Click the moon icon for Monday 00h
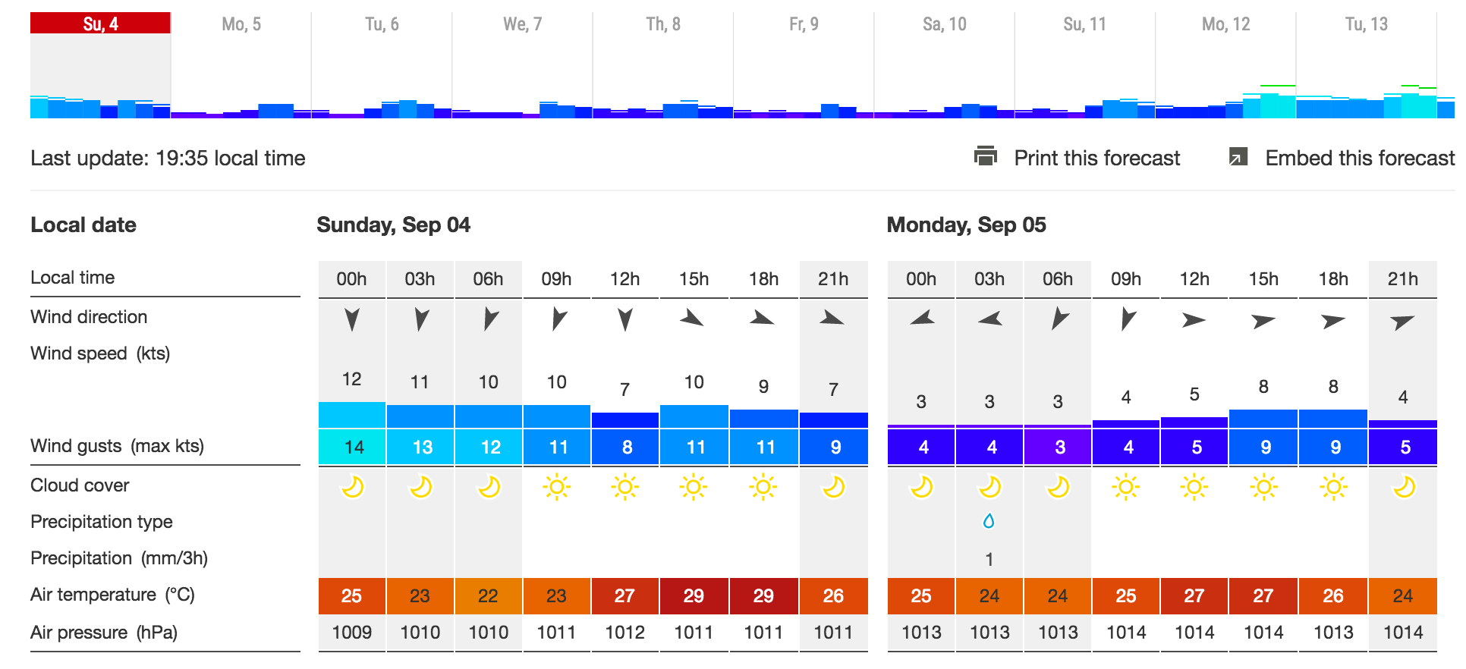Viewport: 1466px width, 669px height. pos(921,487)
